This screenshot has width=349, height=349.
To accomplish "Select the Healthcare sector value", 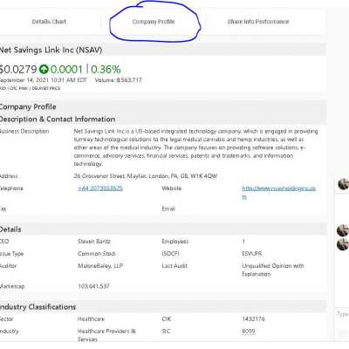I will (x=91, y=319).
